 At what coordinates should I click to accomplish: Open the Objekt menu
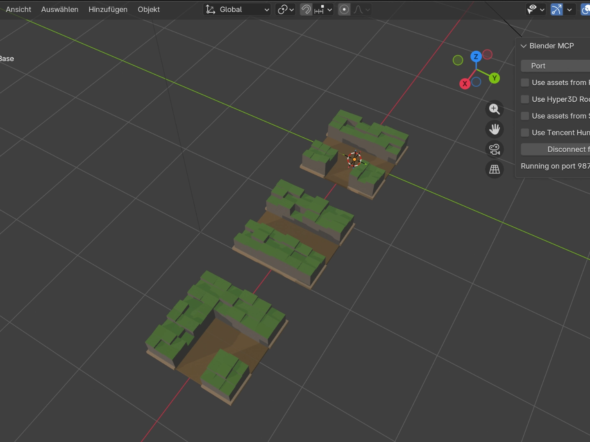pos(149,9)
